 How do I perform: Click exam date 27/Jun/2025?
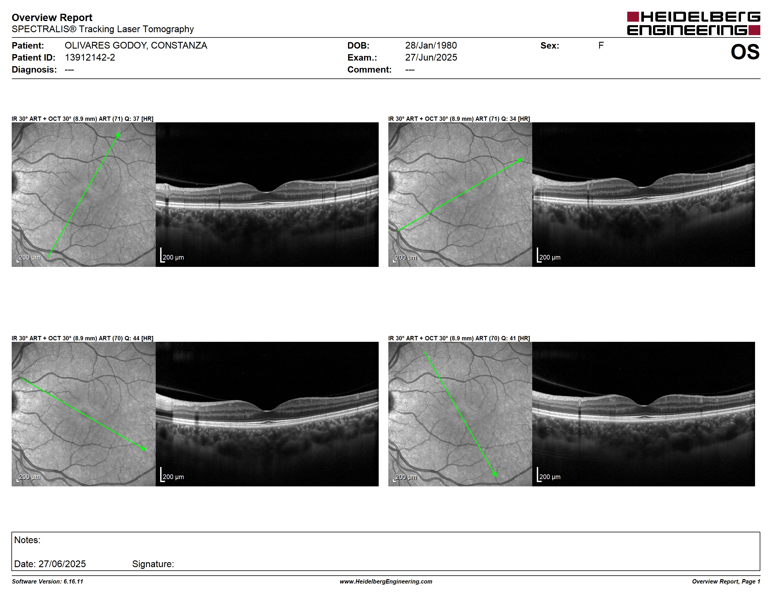(x=431, y=57)
